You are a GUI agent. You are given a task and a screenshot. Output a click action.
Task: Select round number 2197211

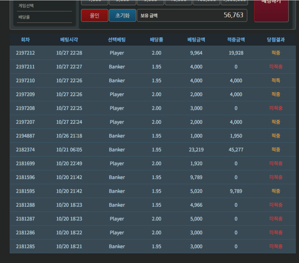tap(25, 67)
